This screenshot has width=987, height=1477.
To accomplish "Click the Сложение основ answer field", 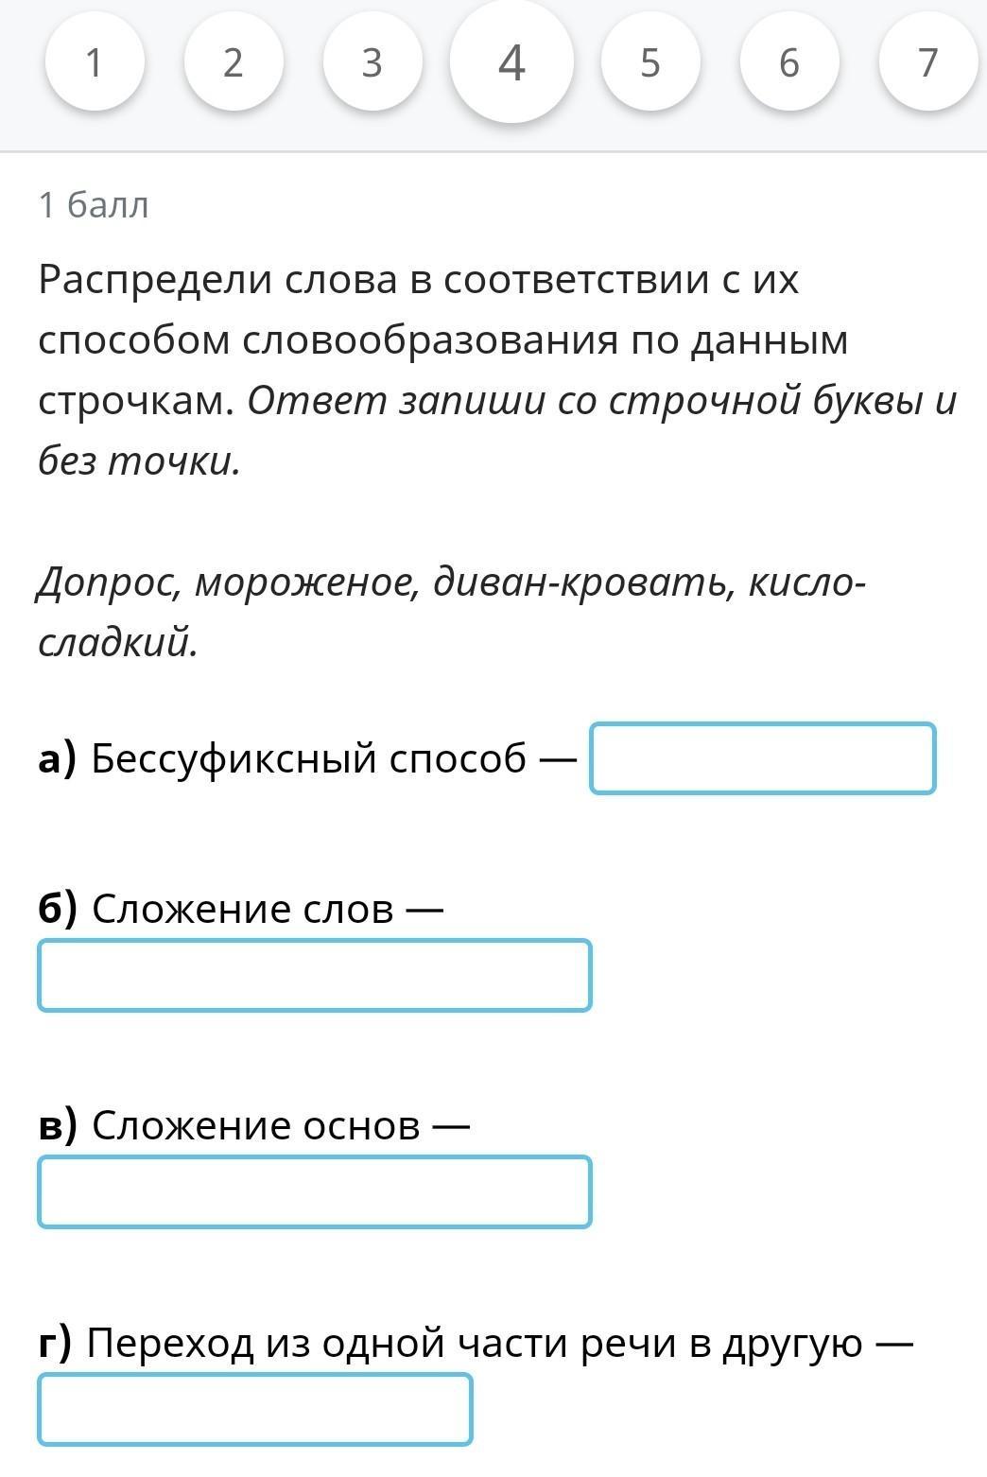I will pos(314,1191).
